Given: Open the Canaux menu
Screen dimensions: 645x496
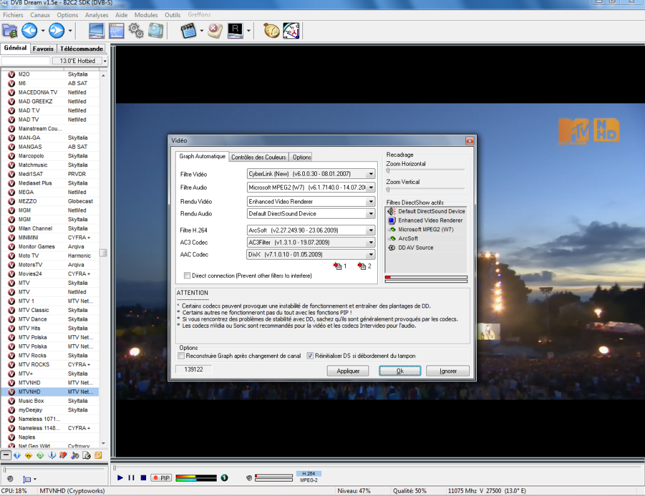Looking at the screenshot, I should [x=40, y=15].
